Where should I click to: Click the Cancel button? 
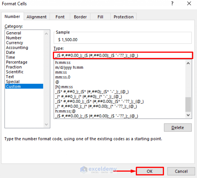coord(181,171)
